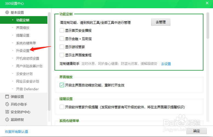Image resolution: width=213 pixels, height=137 pixels.
Task: Click 恢复所有默认值 link
Action: click(16, 132)
